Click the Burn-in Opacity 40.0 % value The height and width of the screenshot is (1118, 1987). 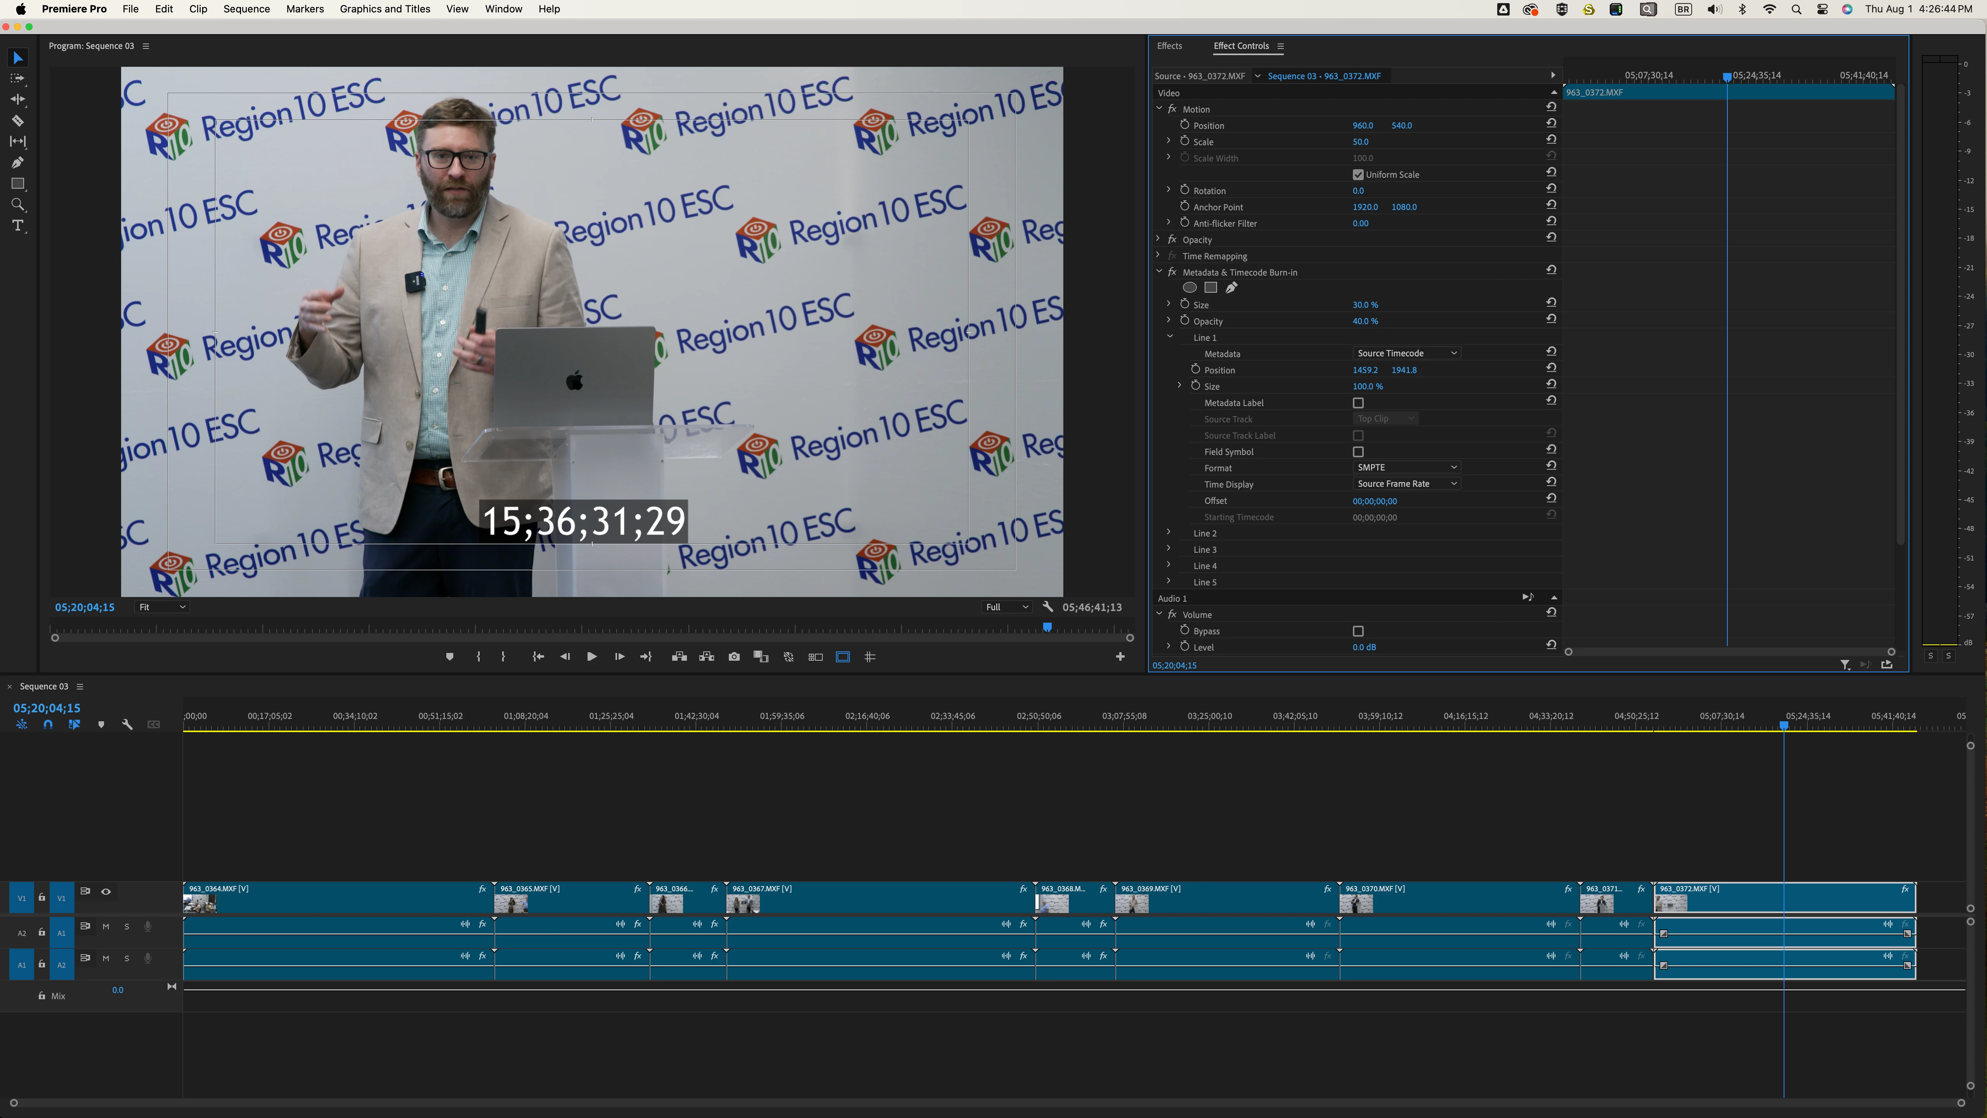(x=1365, y=321)
